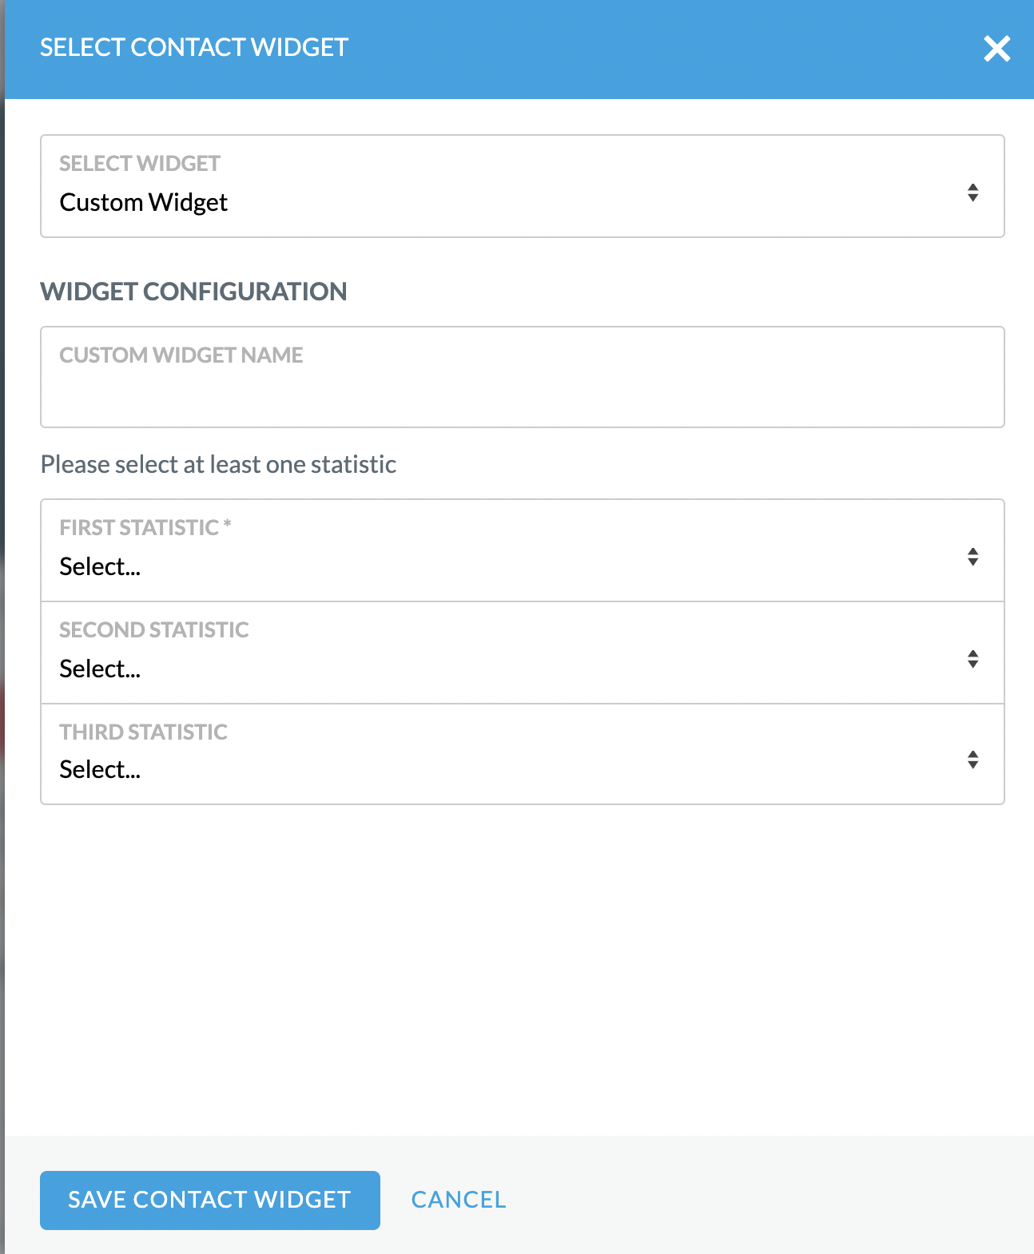
Task: Expand the Third Statistic dropdown
Action: (523, 754)
